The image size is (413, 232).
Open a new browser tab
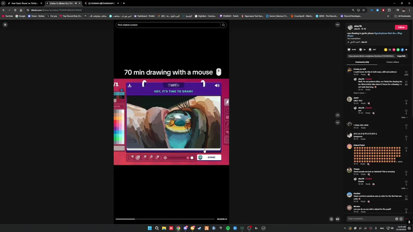click(x=124, y=3)
